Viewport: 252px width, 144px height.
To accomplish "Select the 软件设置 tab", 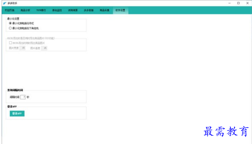I will pyautogui.click(x=120, y=10).
